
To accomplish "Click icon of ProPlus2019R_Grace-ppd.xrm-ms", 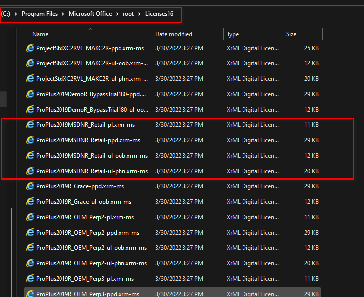I will click(30, 186).
